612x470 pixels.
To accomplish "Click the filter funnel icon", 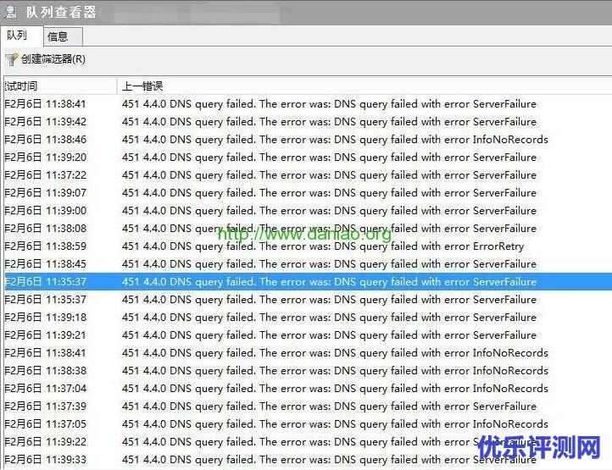I will (11, 59).
